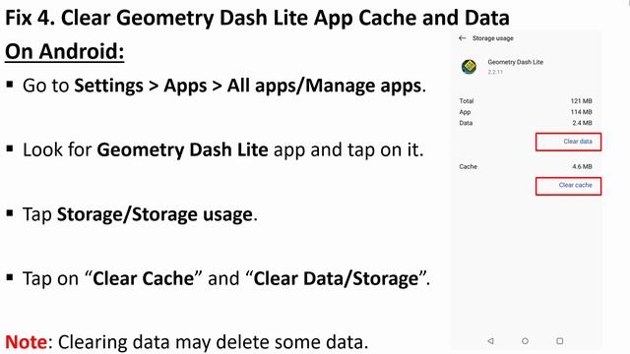This screenshot has height=354, width=630.
Task: Tap the Clear data button
Action: pos(568,142)
